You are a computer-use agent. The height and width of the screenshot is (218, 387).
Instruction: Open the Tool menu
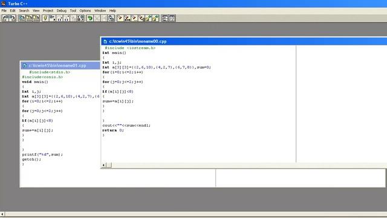[73, 11]
